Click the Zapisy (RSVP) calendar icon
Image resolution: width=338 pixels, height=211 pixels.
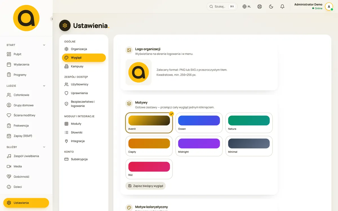pos(9,136)
